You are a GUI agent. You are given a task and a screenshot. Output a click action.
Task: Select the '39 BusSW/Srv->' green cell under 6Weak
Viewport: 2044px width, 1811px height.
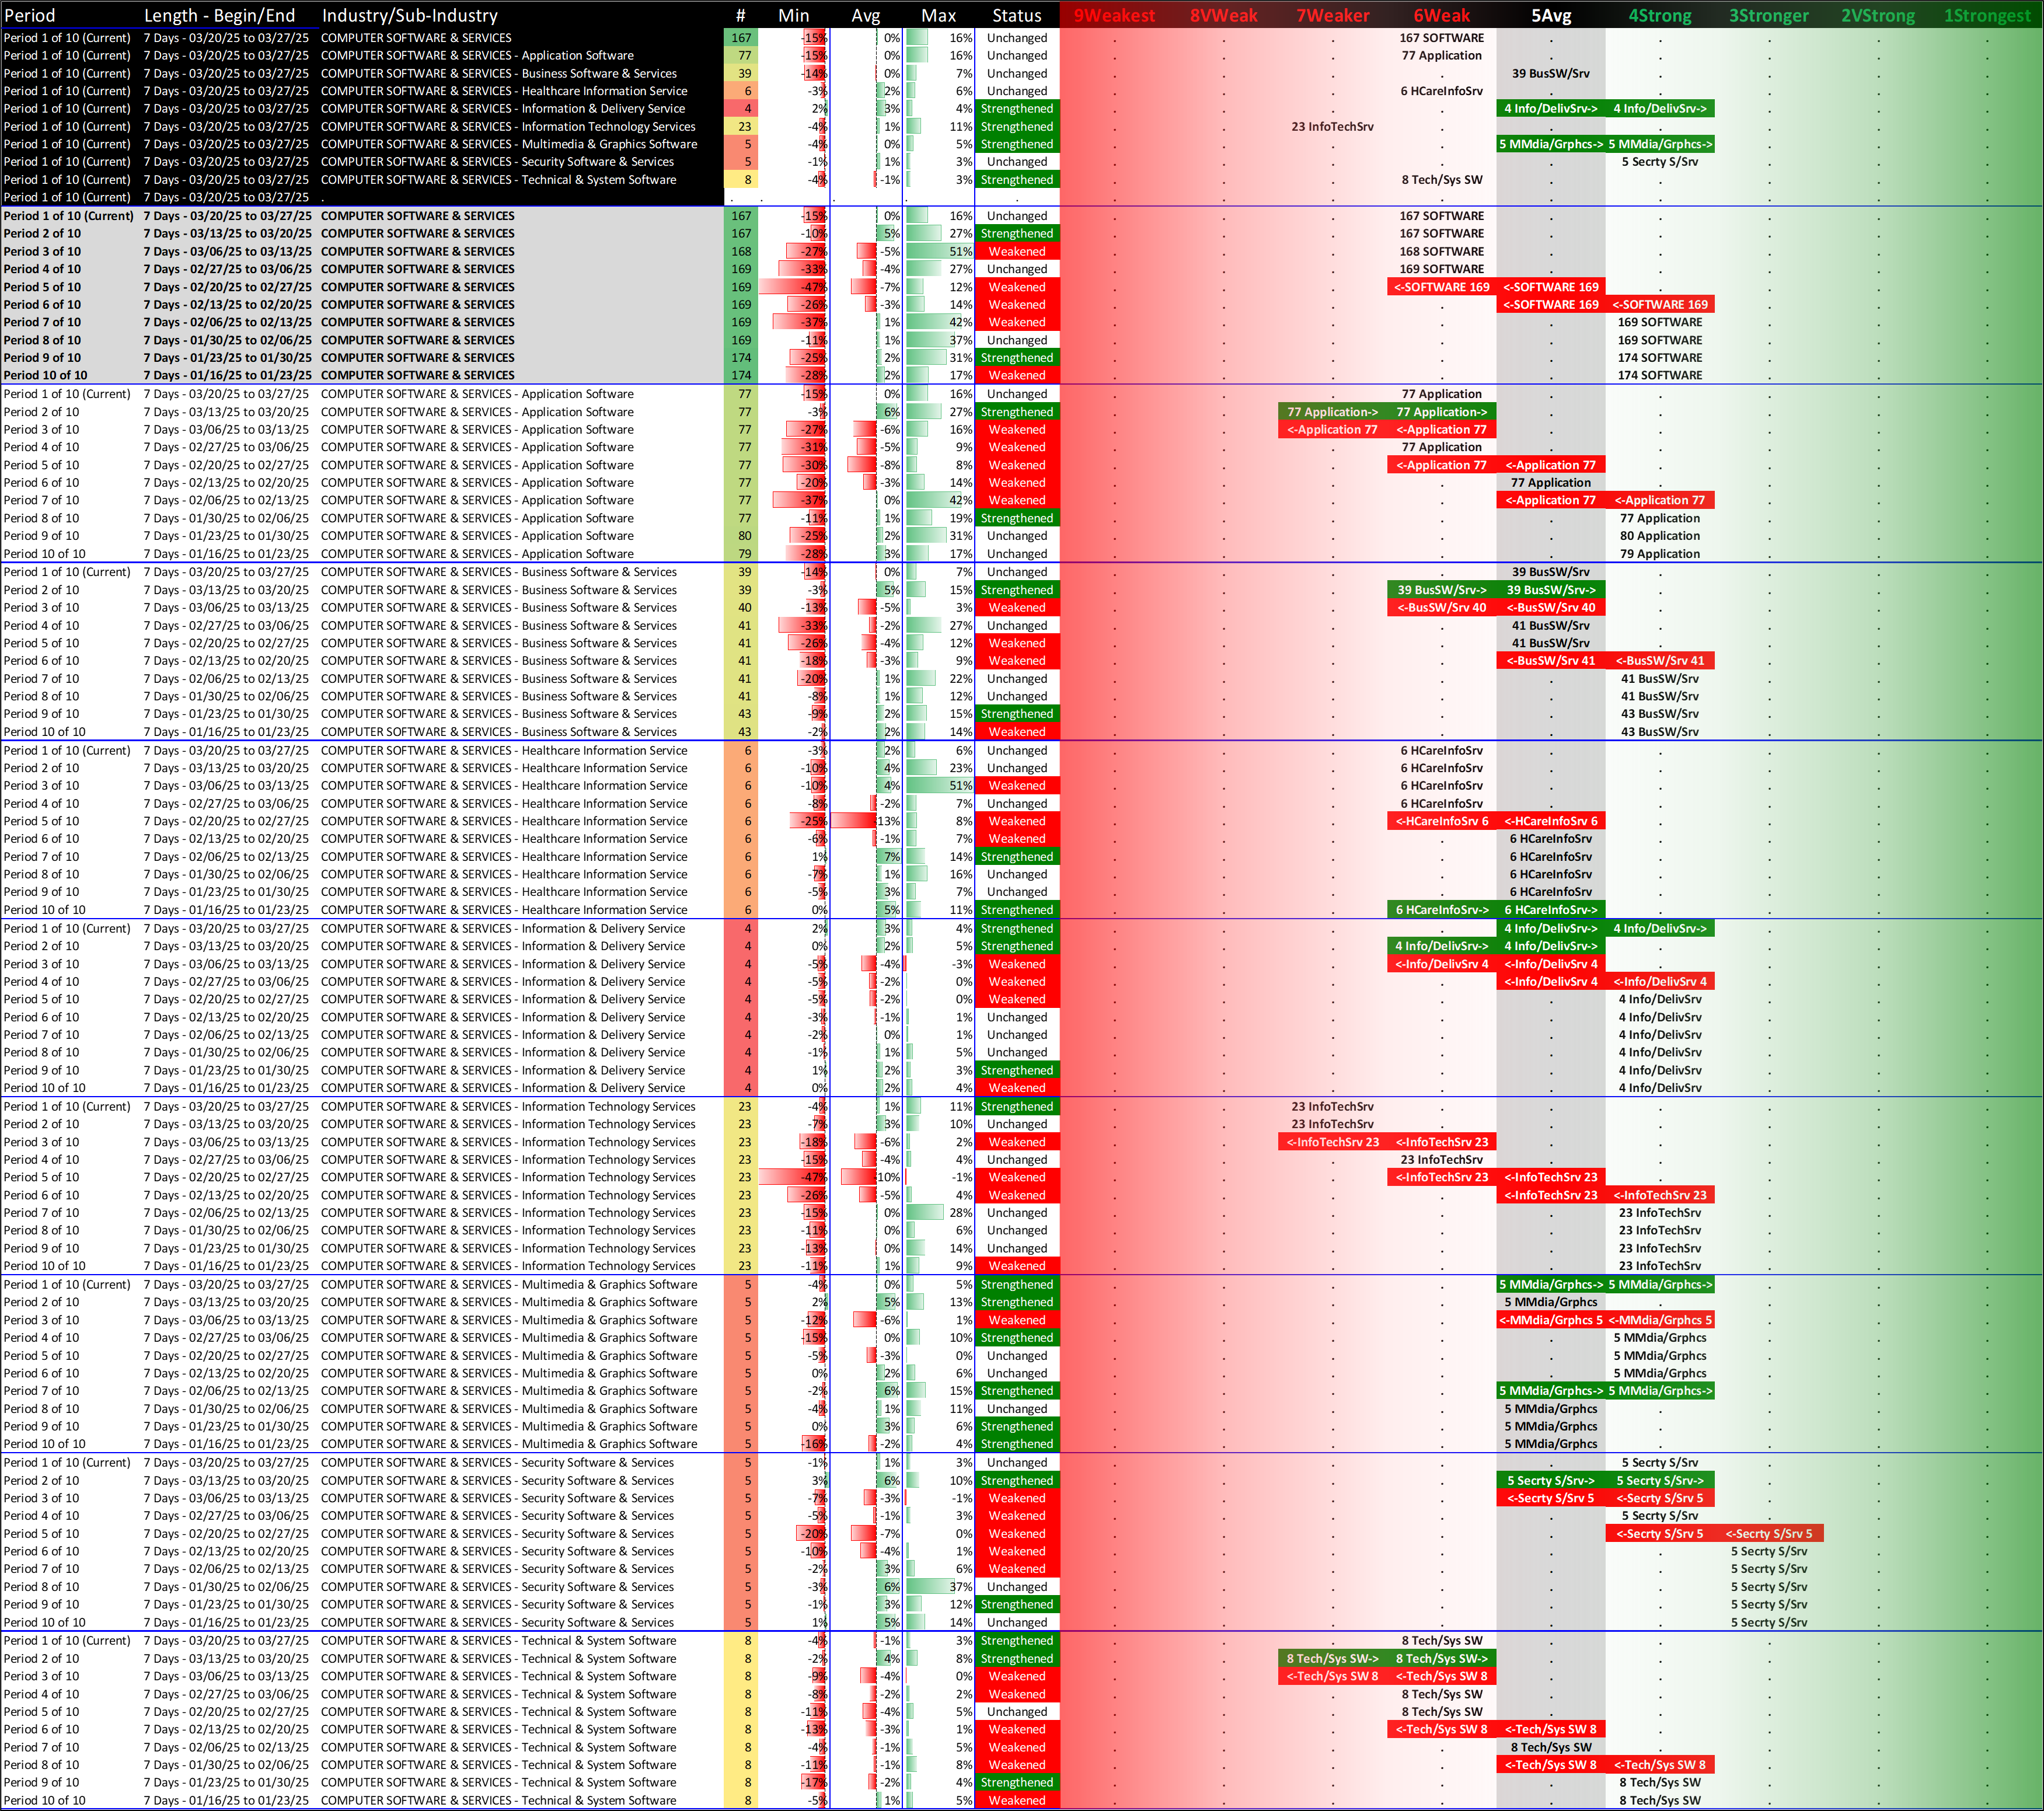(1441, 590)
